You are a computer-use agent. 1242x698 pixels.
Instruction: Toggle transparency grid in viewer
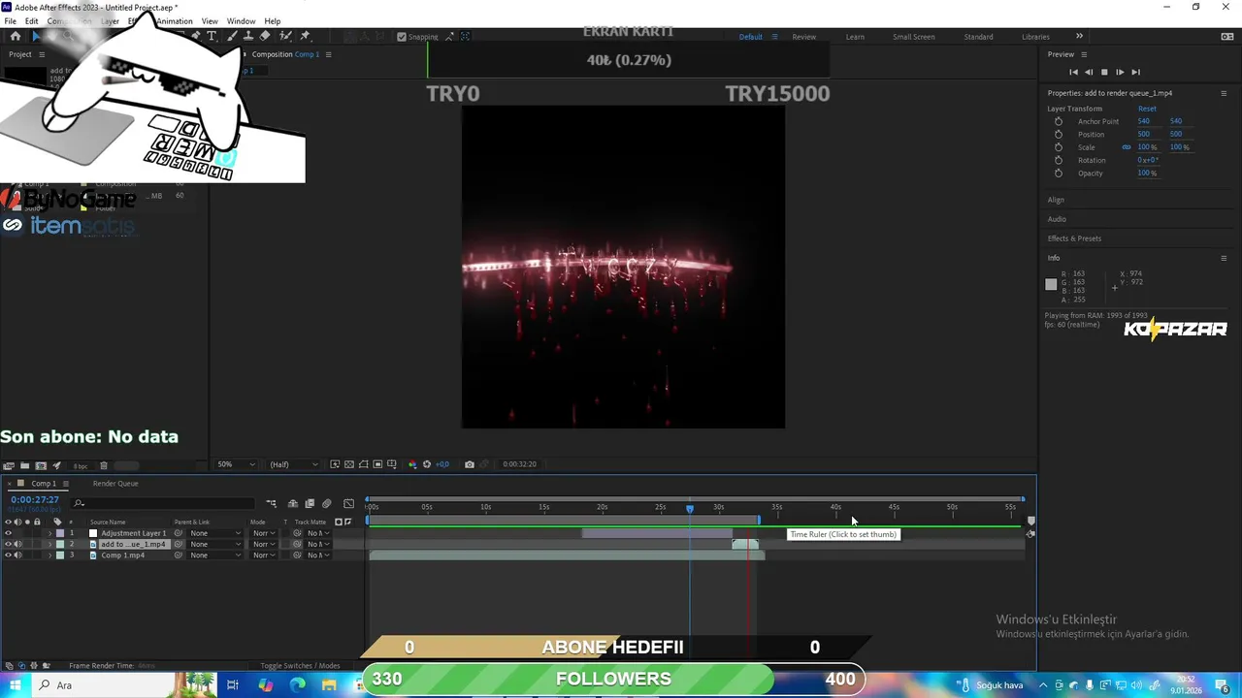(349, 464)
